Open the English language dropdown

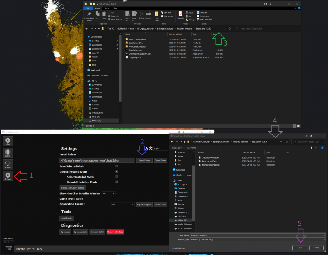click(x=160, y=148)
